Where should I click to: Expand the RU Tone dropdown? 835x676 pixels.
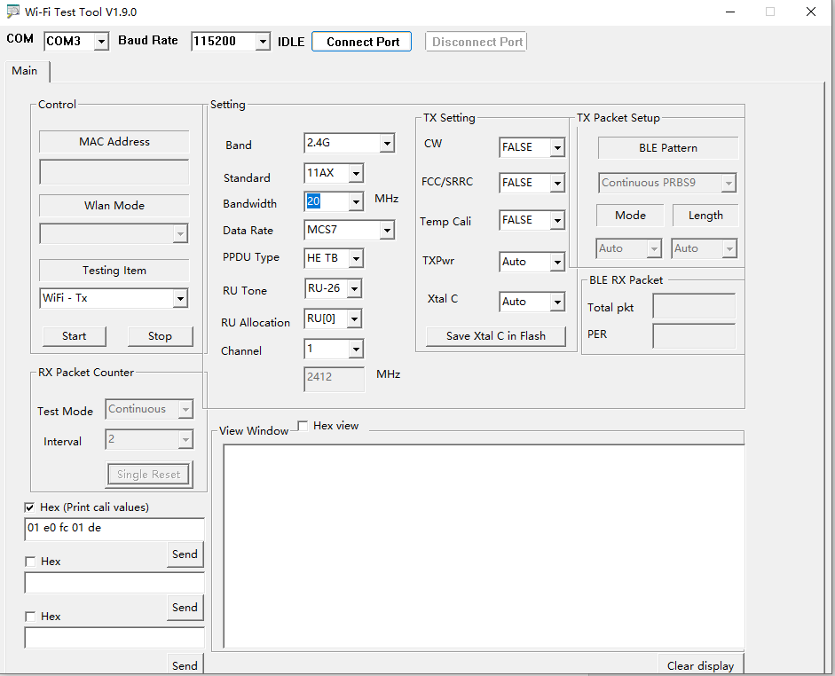point(354,289)
